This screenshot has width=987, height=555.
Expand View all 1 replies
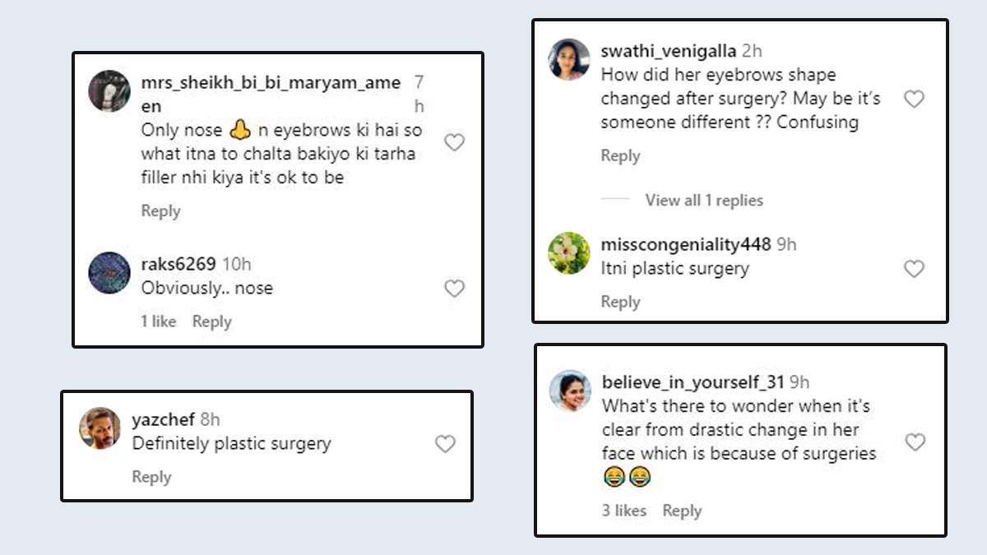click(704, 201)
